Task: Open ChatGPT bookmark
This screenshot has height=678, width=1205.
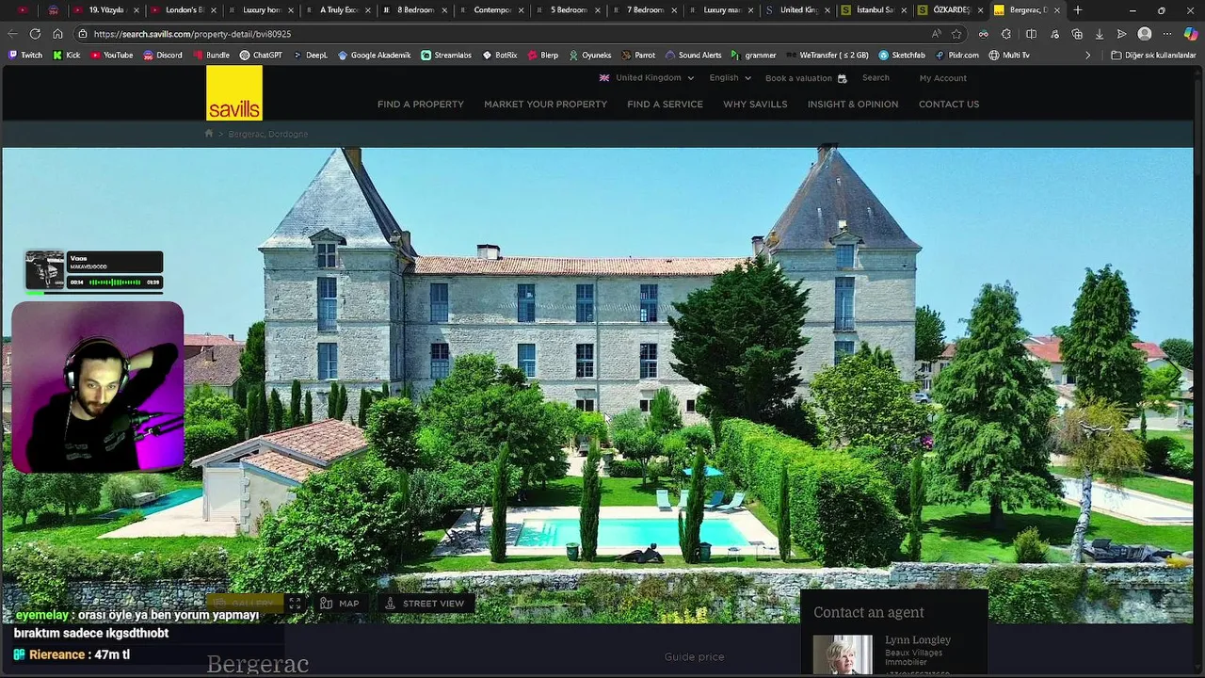Action: tap(261, 56)
